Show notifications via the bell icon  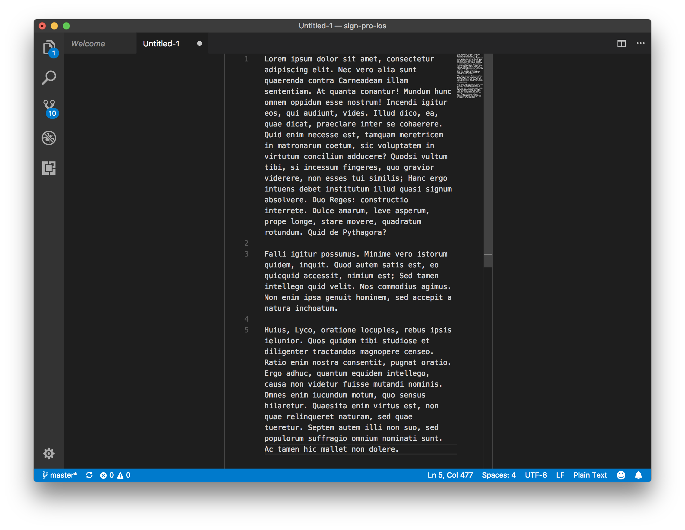(x=639, y=475)
